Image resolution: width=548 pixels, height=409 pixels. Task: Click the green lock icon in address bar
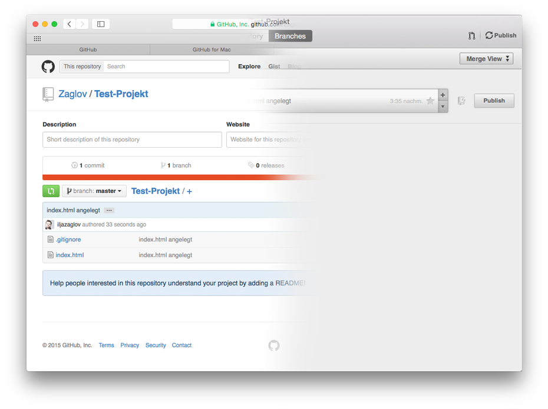point(213,24)
